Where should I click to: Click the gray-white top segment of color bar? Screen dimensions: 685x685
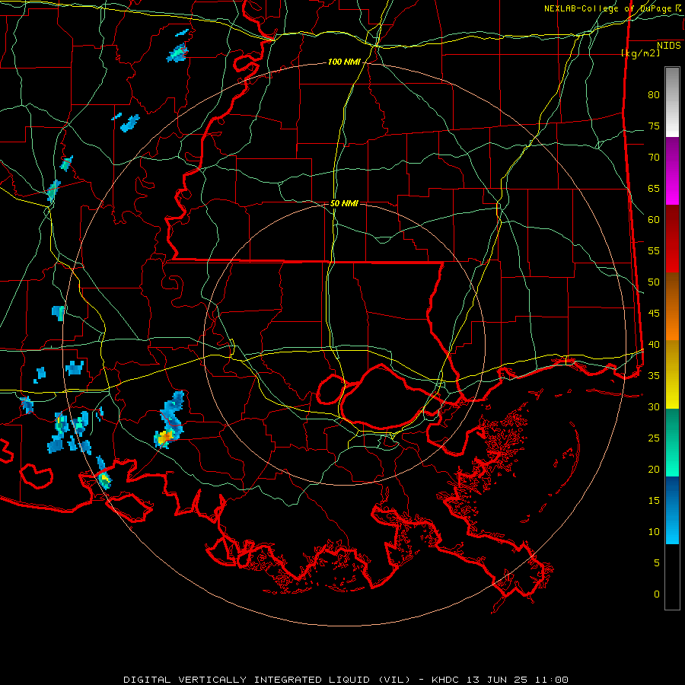[x=672, y=102]
